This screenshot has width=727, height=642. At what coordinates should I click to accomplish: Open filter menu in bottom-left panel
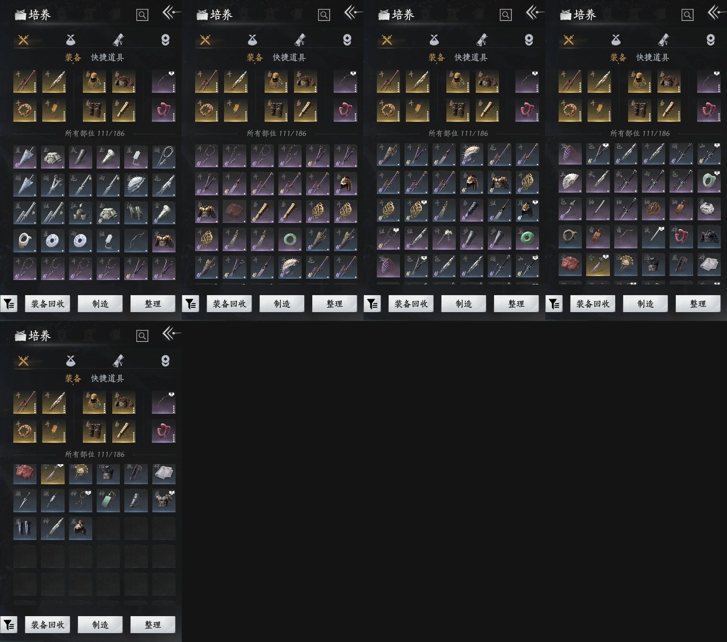coord(9,625)
